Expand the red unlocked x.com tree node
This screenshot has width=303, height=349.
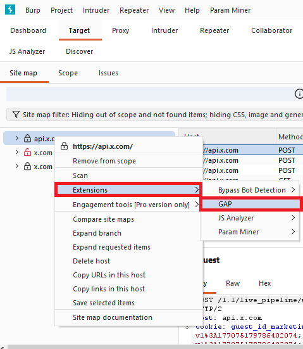pos(17,152)
